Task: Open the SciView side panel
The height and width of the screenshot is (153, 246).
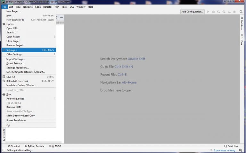Action: [242, 41]
